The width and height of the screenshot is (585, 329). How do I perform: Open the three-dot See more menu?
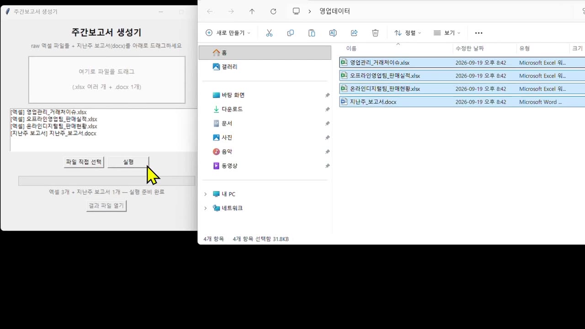[479, 33]
